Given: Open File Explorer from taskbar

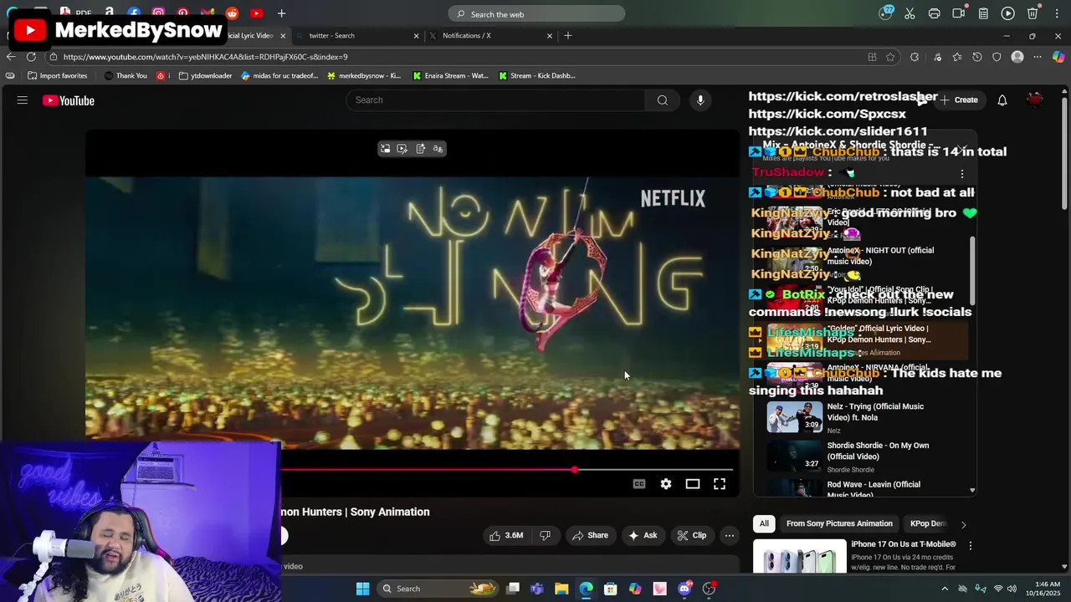Looking at the screenshot, I should [561, 589].
